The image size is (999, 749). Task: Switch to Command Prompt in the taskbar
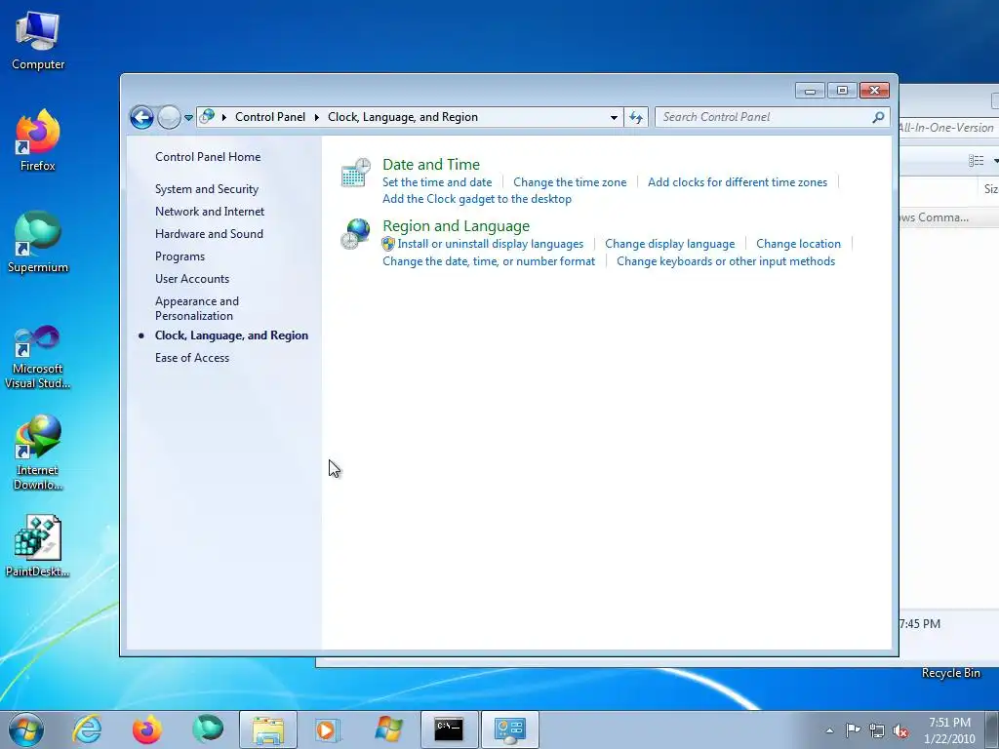(x=449, y=729)
